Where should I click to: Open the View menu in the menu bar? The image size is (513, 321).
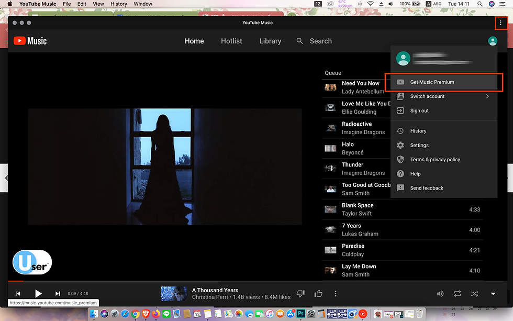tap(98, 4)
